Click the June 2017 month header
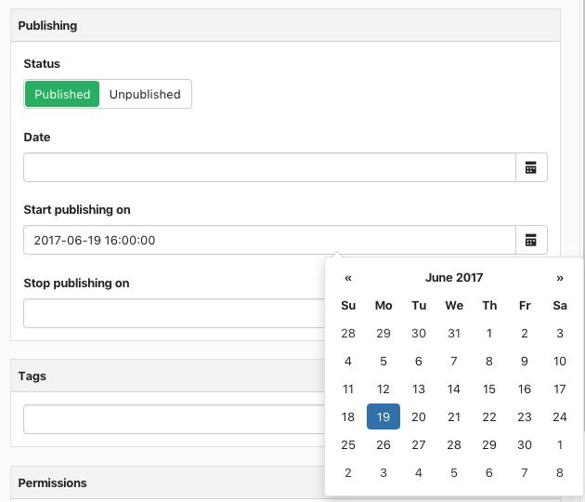 click(x=454, y=278)
